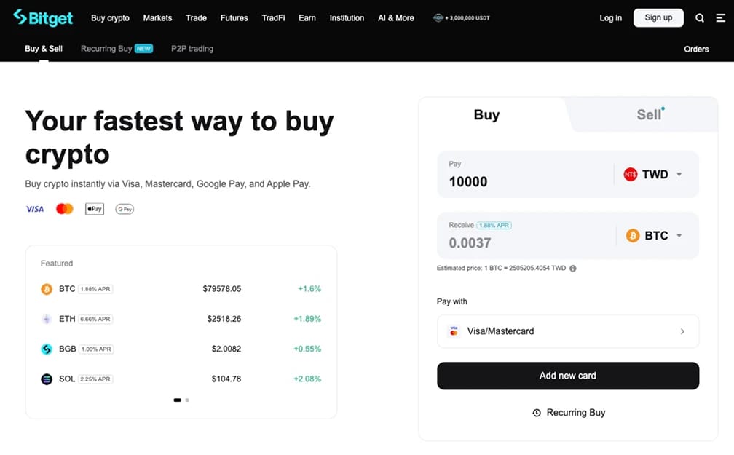Open the hamburger menu icon
734x455 pixels.
tap(720, 17)
